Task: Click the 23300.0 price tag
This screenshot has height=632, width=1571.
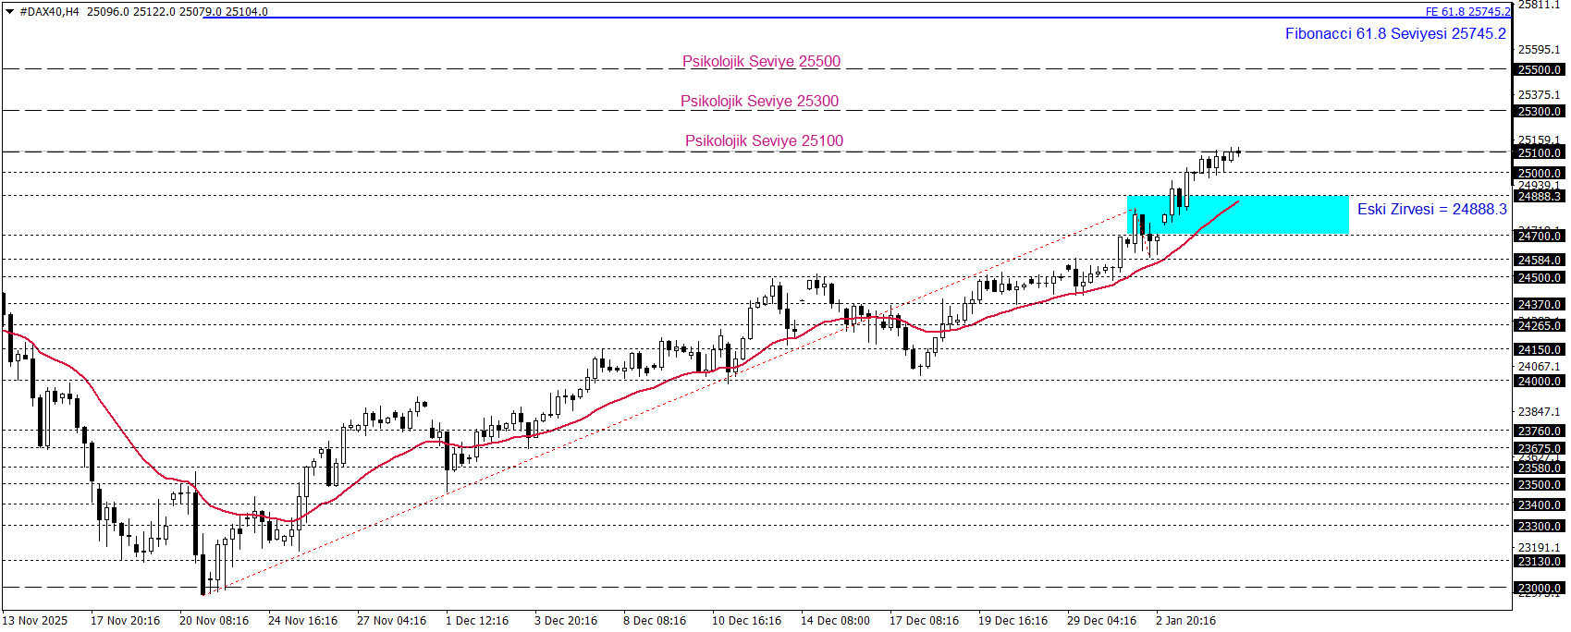Action: click(x=1540, y=526)
